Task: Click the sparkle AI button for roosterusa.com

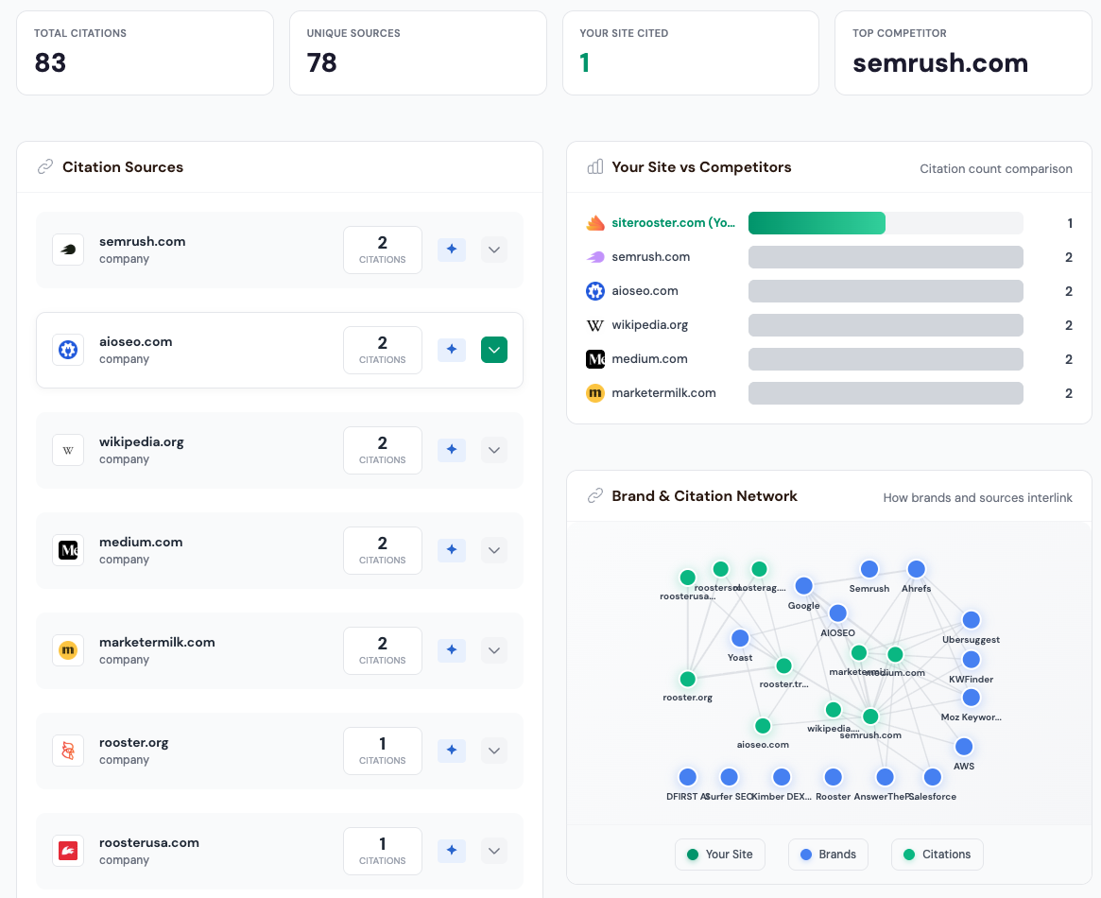Action: (452, 851)
